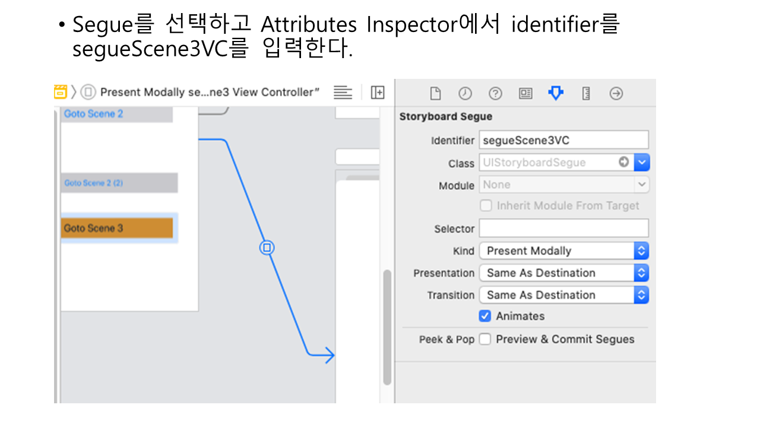Image resolution: width=760 pixels, height=427 pixels.
Task: Open the Size inspector ruler icon
Action: (586, 94)
